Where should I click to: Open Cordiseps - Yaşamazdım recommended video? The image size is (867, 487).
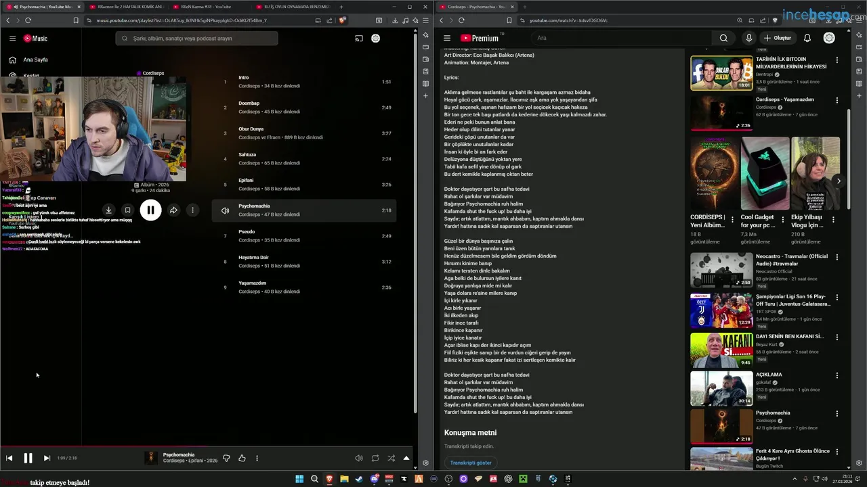click(721, 112)
